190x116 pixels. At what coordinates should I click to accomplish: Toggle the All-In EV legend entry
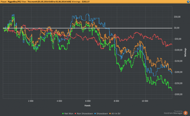(115, 114)
